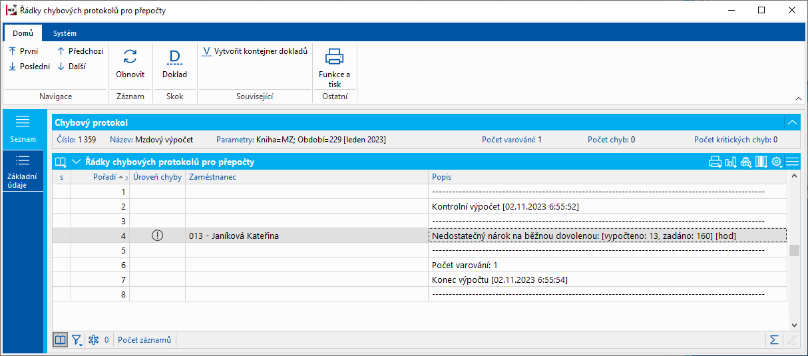Click the snowflake icon in status bar

coord(94,340)
